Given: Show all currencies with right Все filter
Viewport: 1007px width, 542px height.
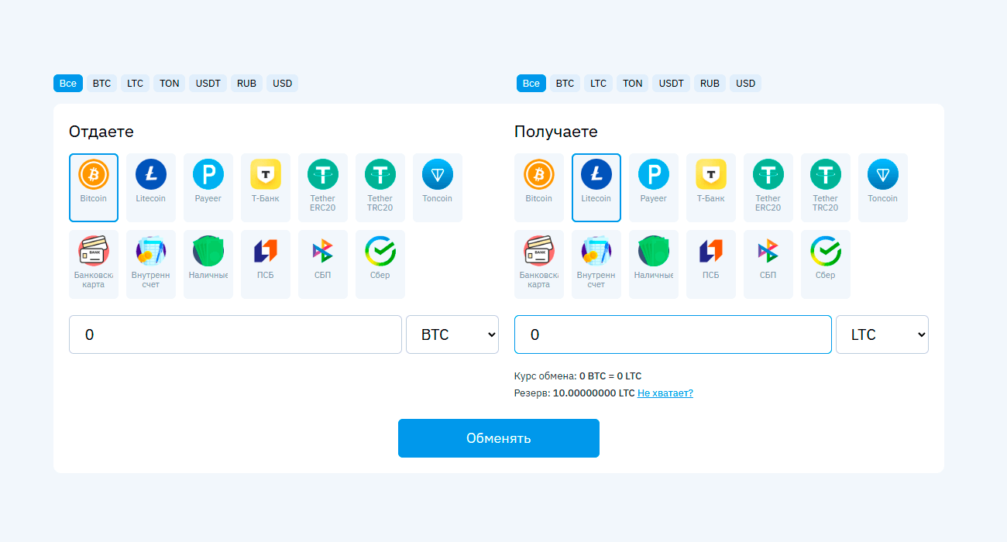Looking at the screenshot, I should tap(531, 84).
